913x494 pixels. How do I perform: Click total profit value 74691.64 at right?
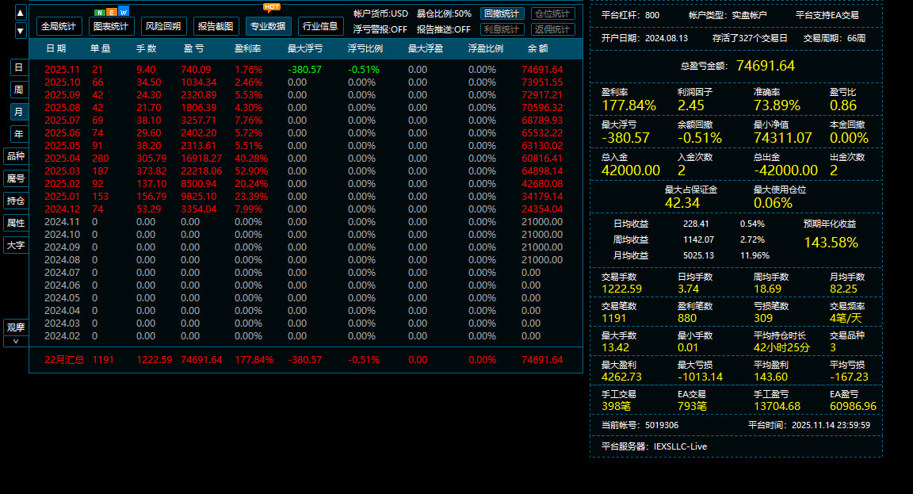[765, 66]
